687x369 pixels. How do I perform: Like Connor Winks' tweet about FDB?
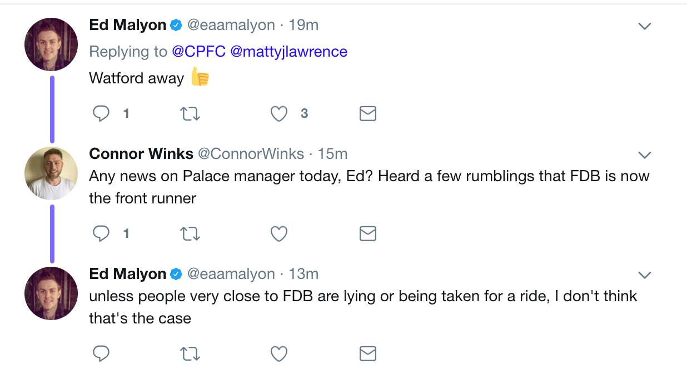[x=278, y=234]
